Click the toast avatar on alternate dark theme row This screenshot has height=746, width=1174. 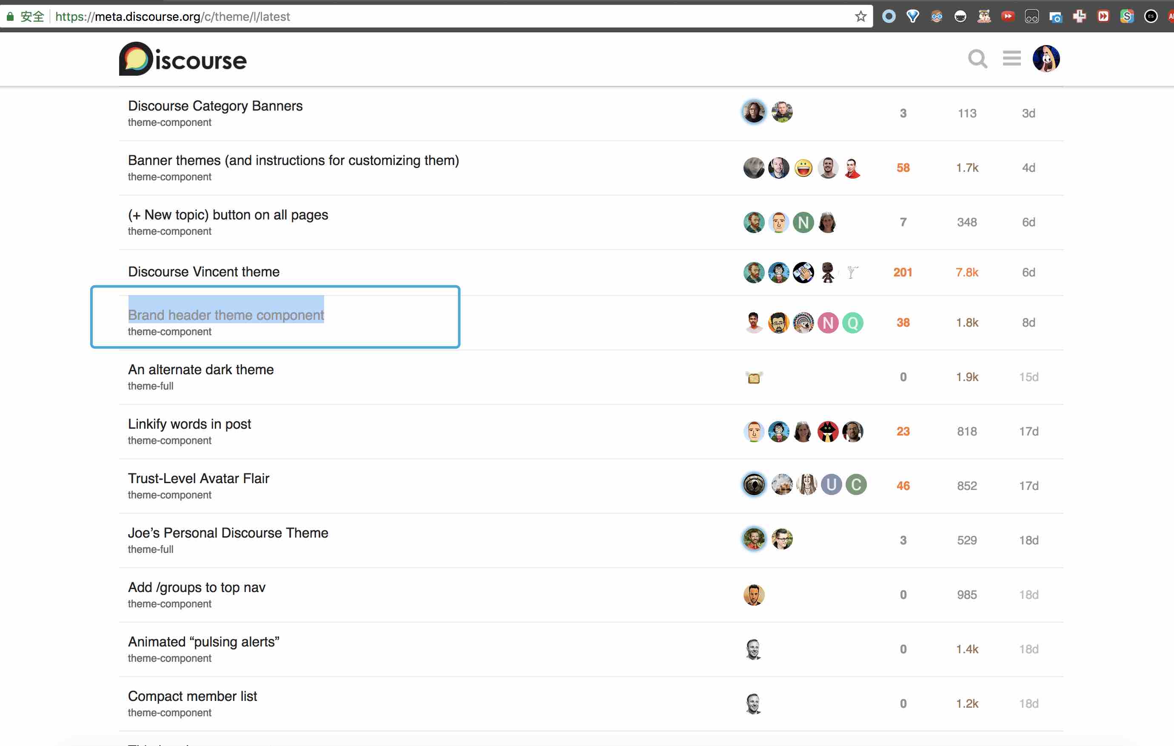point(754,377)
